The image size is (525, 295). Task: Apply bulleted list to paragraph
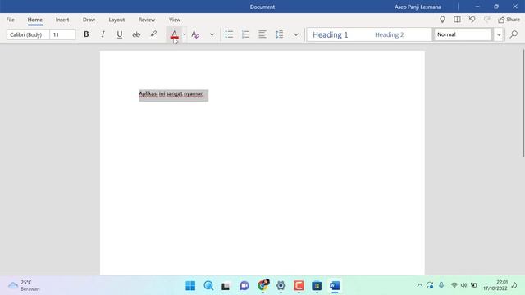click(x=229, y=34)
